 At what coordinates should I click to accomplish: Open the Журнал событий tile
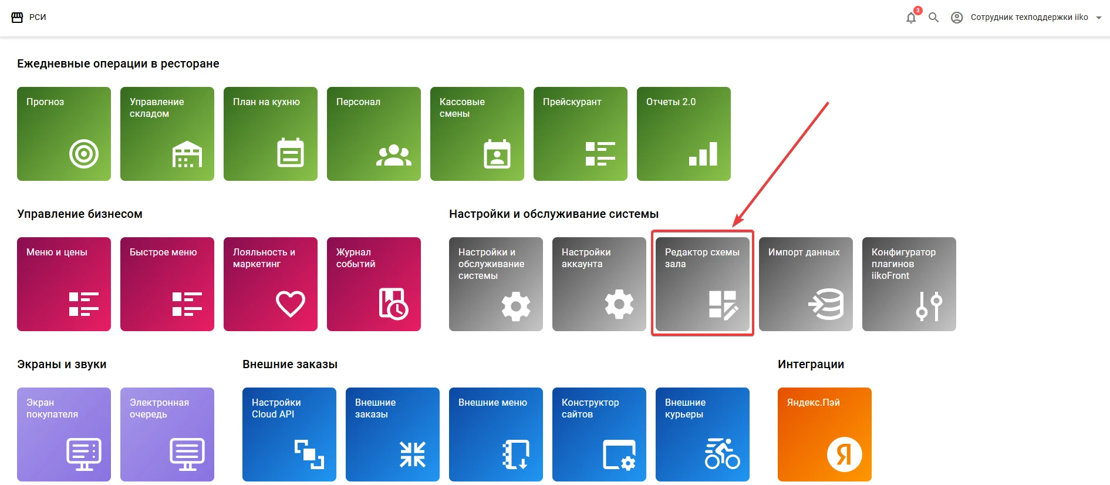[374, 284]
